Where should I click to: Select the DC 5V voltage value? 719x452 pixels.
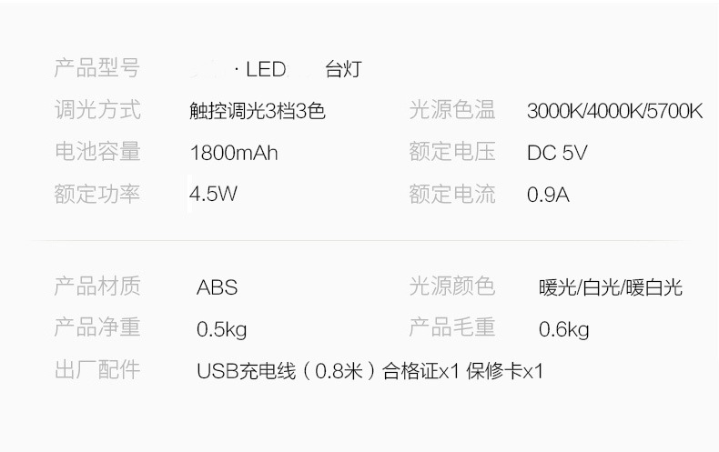point(557,153)
